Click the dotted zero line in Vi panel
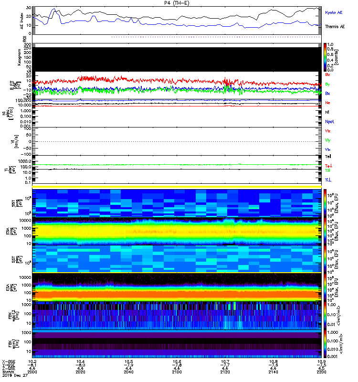358x382 pixels. click(177, 141)
